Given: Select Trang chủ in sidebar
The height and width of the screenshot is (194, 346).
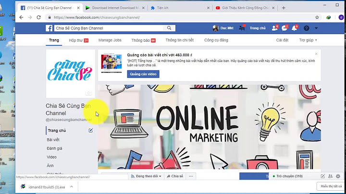Looking at the screenshot, I should [57, 131].
